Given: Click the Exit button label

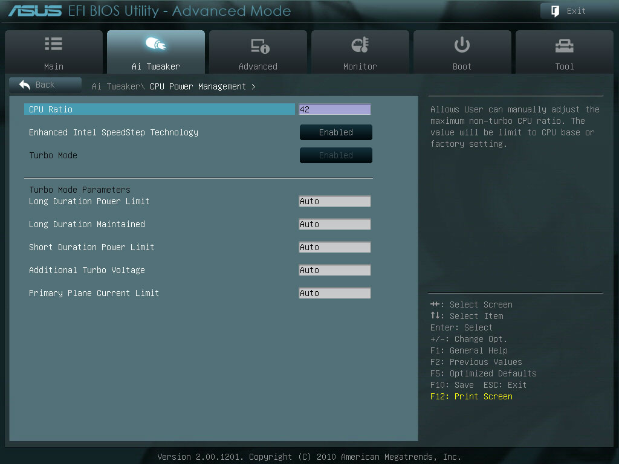Looking at the screenshot, I should pyautogui.click(x=576, y=11).
